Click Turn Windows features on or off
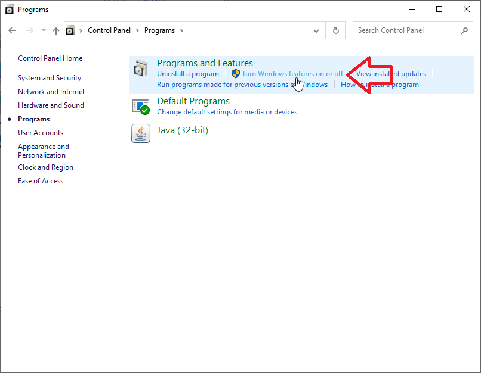 point(292,74)
